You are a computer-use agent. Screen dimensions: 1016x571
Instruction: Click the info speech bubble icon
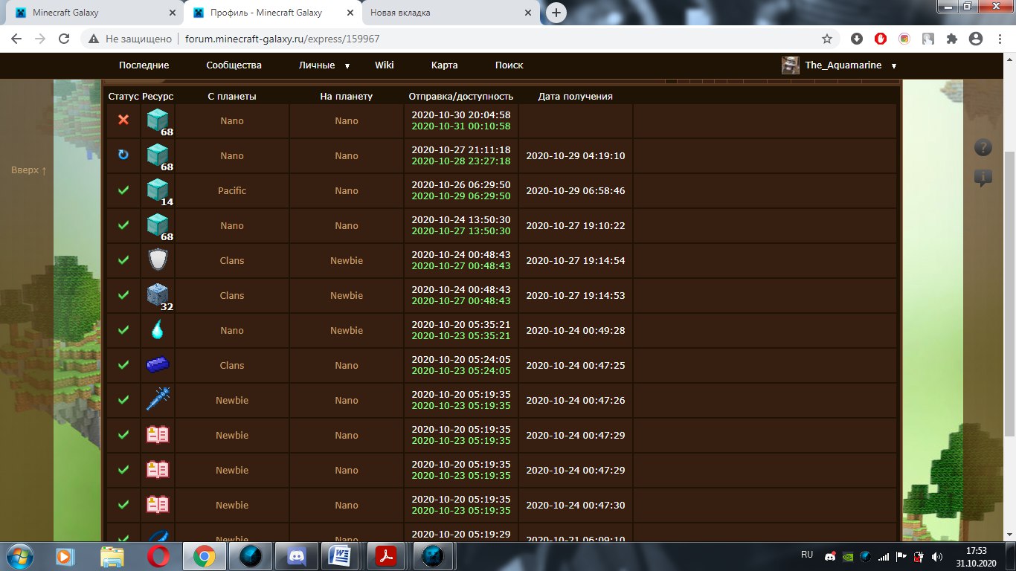tap(983, 178)
